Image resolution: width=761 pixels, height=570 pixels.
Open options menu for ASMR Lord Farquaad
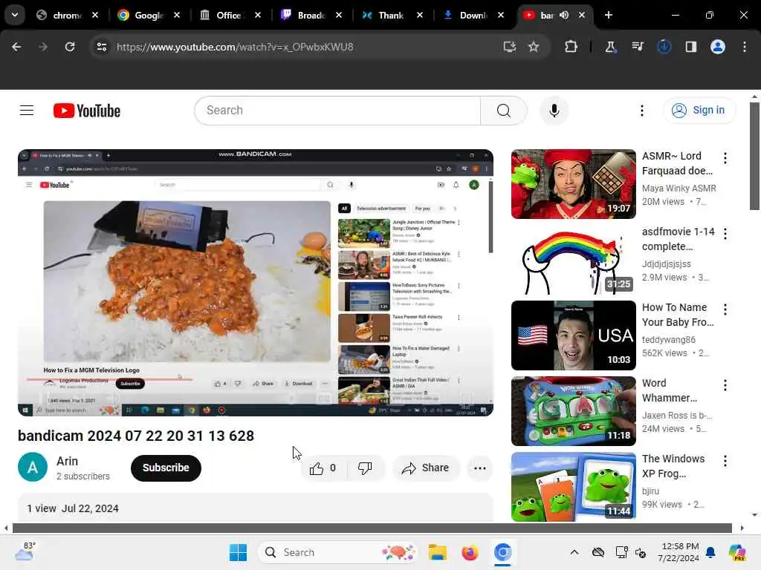(725, 158)
